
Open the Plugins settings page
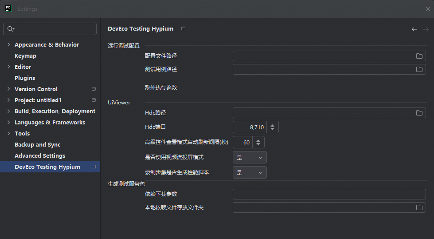[x=25, y=78]
